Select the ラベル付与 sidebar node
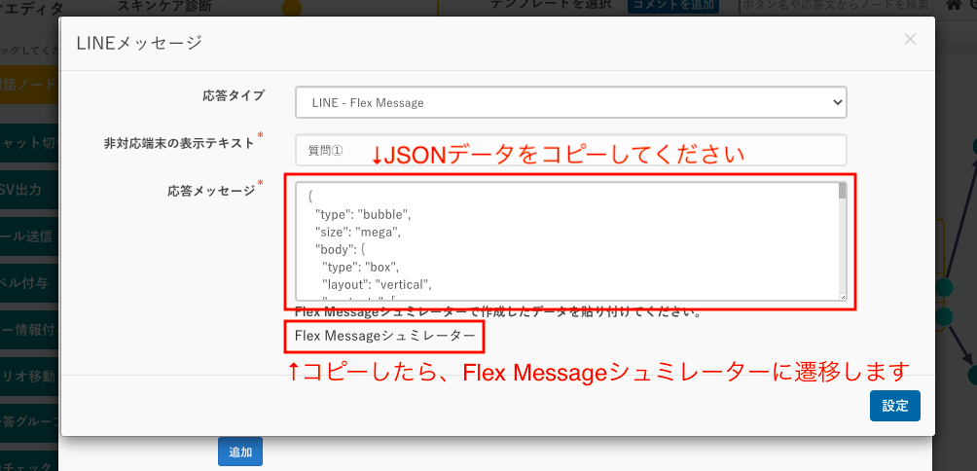Image resolution: width=977 pixels, height=471 pixels. click(29, 282)
